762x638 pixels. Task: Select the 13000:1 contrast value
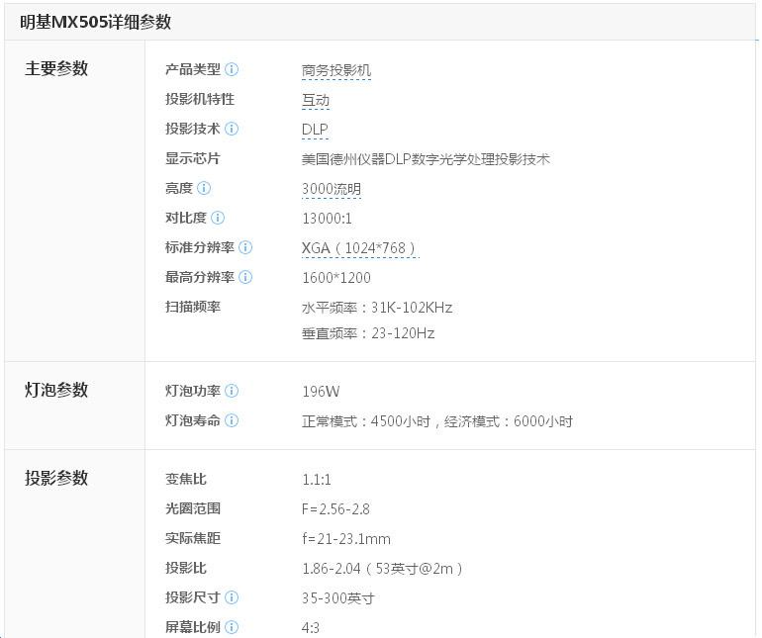[327, 219]
